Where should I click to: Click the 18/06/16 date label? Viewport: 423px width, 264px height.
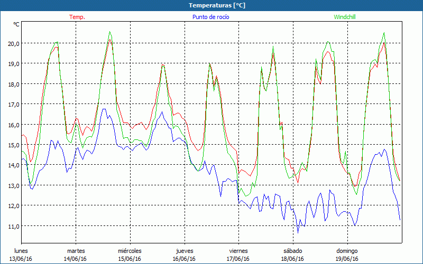coord(292,259)
